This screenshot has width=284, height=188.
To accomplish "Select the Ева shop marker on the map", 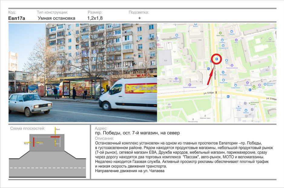I will pos(226,60).
